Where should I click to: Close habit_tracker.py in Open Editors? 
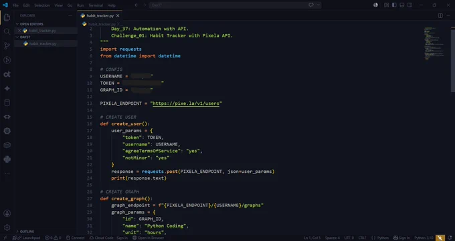point(19,31)
